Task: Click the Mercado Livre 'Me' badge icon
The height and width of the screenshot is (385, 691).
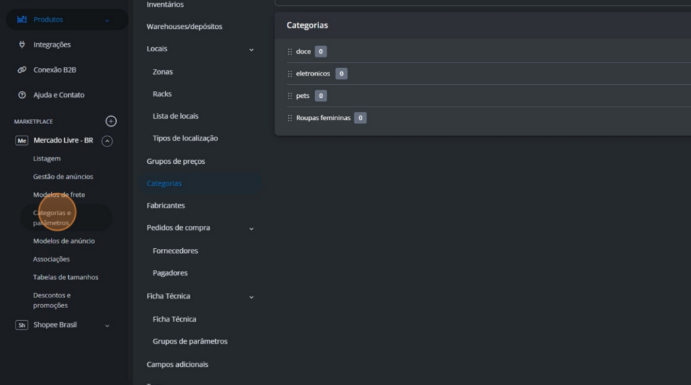Action: click(x=22, y=141)
